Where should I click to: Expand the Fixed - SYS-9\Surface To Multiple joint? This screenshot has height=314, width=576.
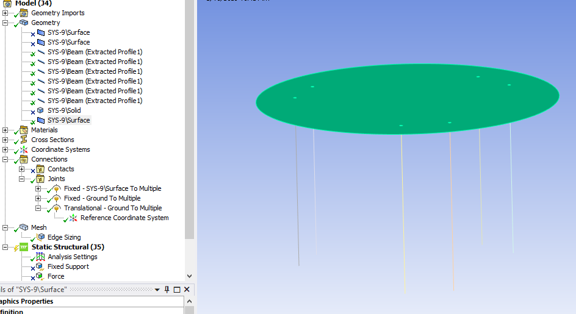(38, 189)
